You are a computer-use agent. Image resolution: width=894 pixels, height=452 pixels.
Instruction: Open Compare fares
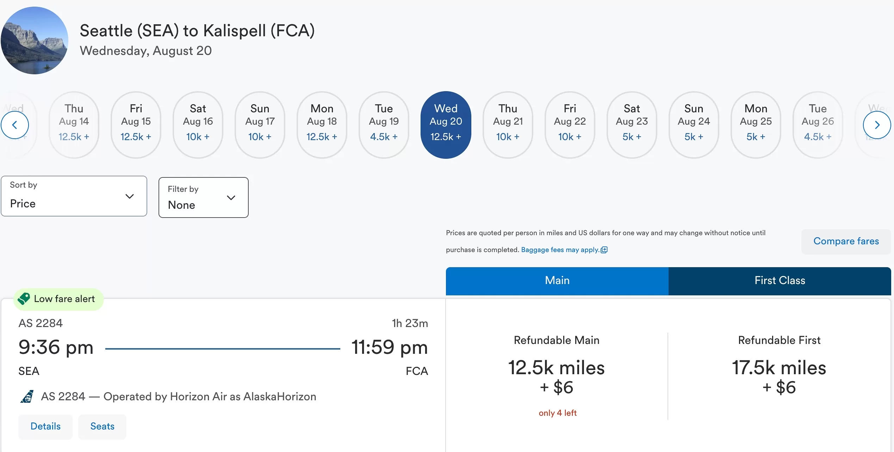click(x=846, y=241)
